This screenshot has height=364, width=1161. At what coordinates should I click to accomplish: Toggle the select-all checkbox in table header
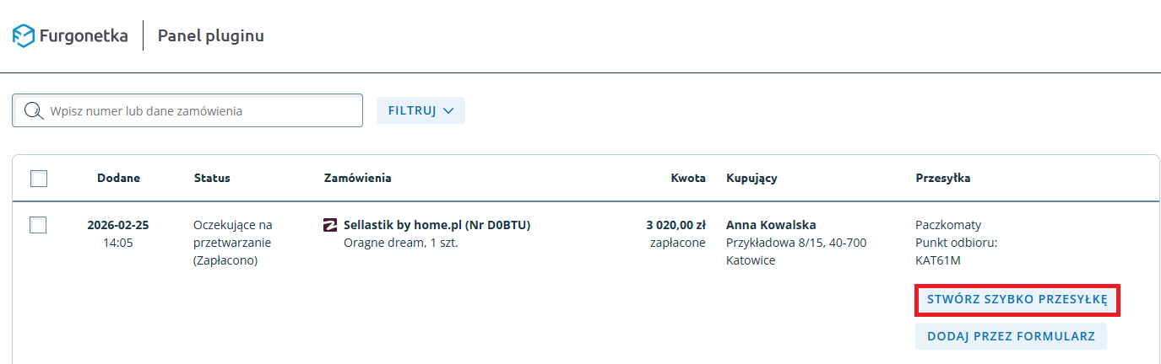tap(38, 179)
